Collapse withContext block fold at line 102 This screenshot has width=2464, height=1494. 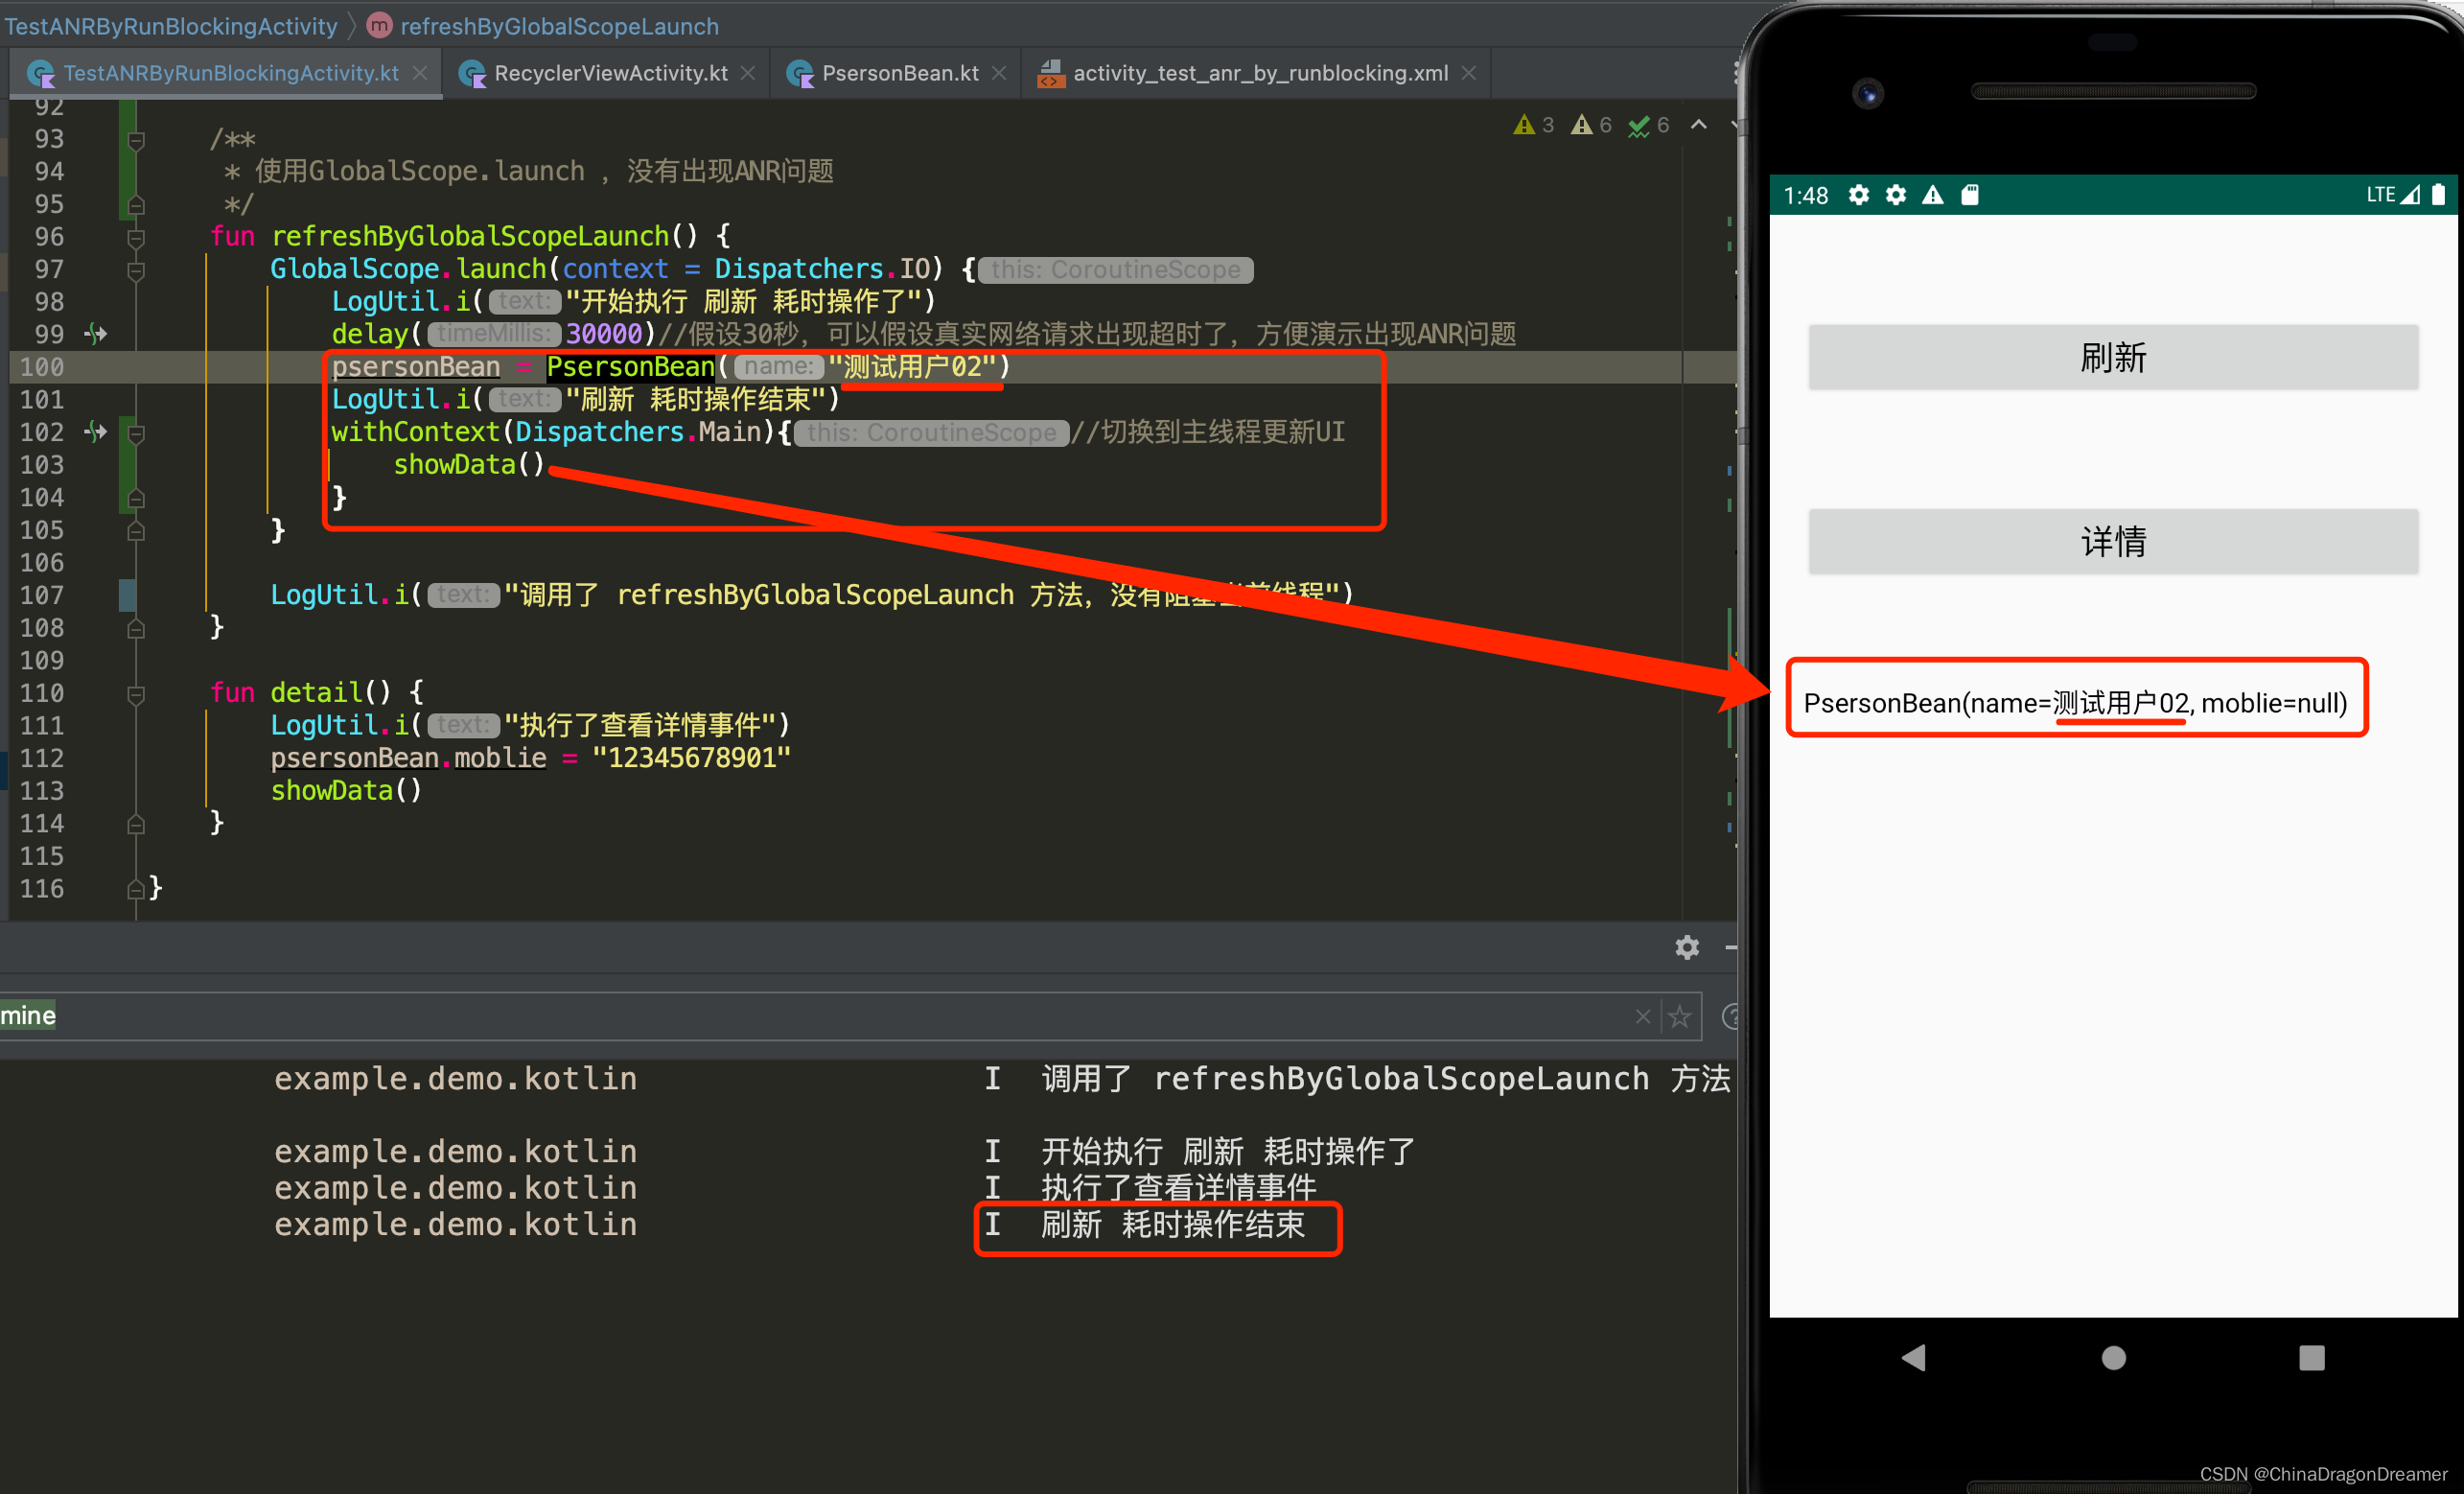click(137, 433)
